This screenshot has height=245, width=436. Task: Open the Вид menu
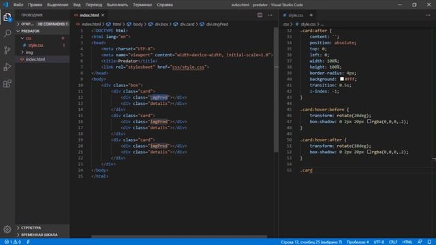click(77, 5)
